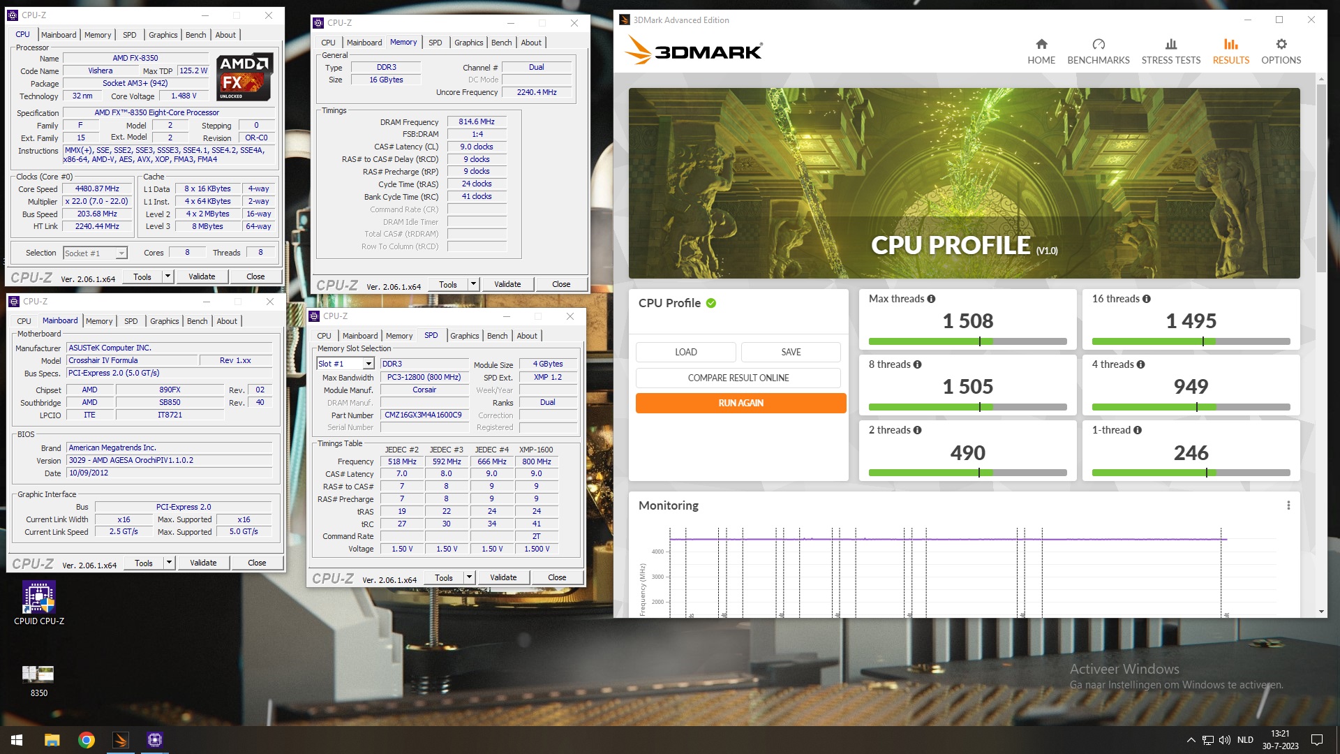This screenshot has width=1340, height=754.
Task: Click info icon next to 4 threads
Action: [x=1140, y=364]
